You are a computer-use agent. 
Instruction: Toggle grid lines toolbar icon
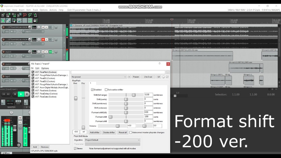[25, 20]
